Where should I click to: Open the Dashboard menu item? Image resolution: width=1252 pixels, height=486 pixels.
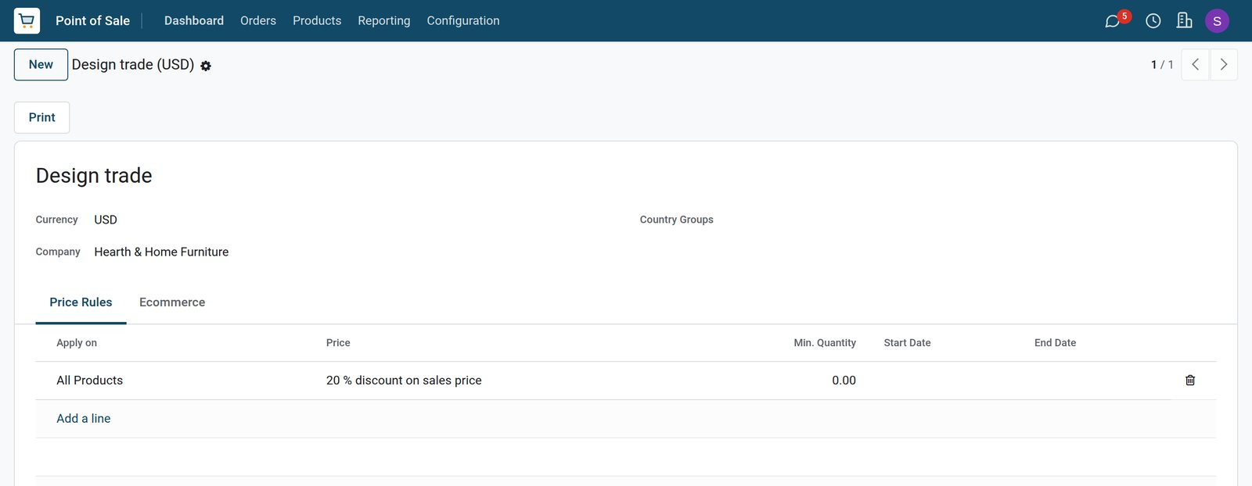[194, 20]
